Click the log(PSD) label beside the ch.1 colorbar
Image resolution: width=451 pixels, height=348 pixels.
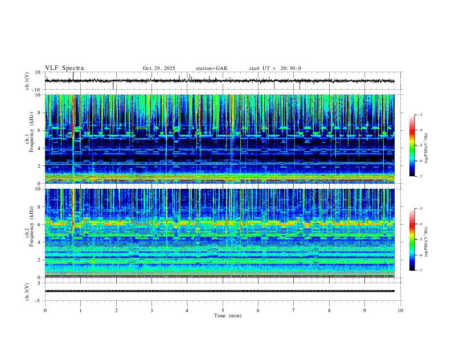click(427, 148)
